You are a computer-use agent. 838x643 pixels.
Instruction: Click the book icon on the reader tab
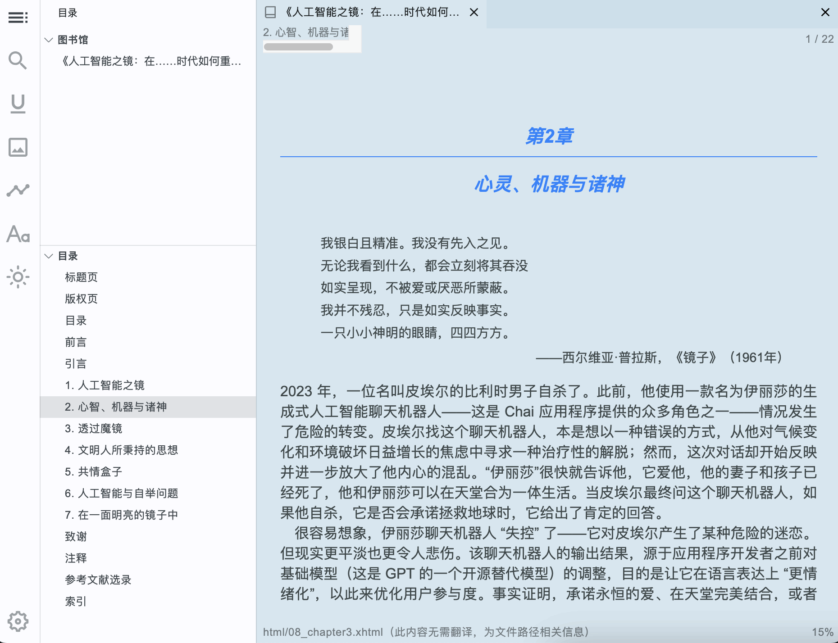pyautogui.click(x=270, y=12)
